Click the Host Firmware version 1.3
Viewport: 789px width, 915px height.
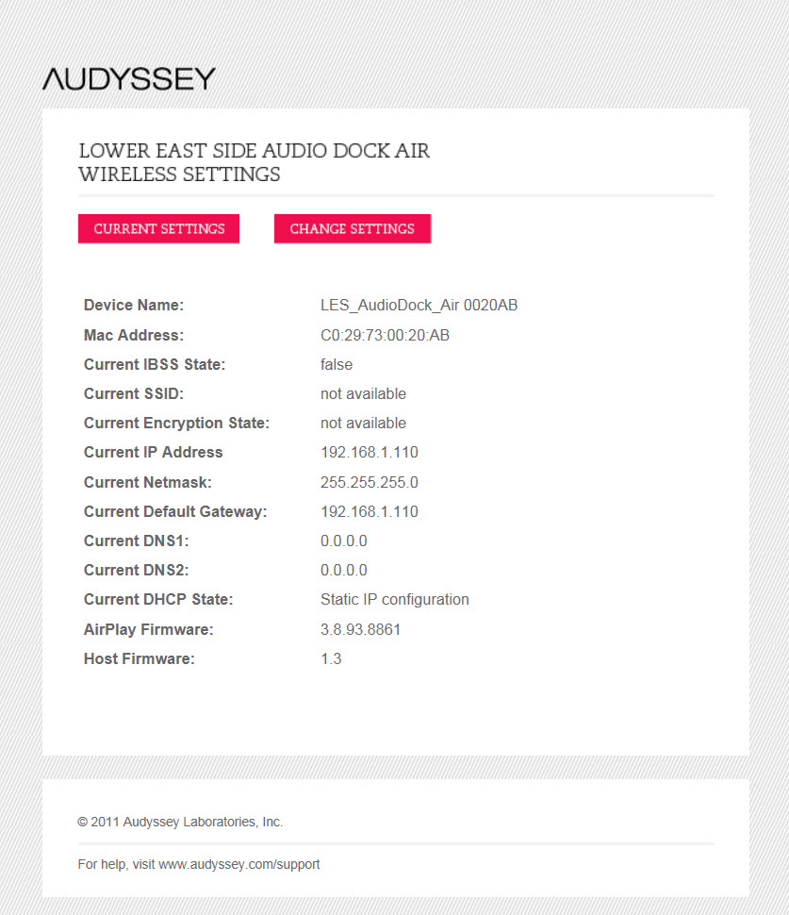(331, 658)
